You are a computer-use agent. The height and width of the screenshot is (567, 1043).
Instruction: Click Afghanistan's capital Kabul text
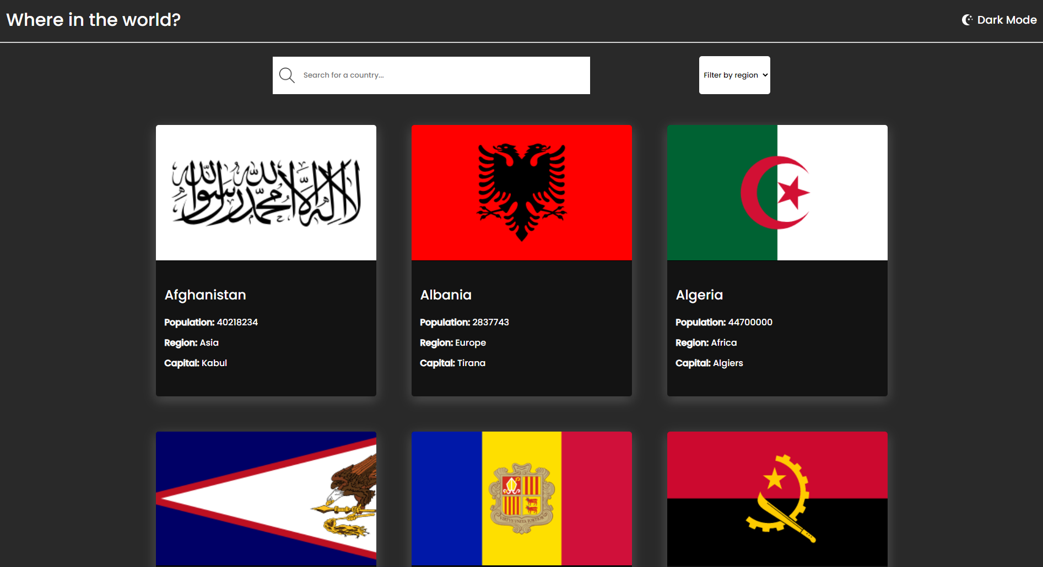click(x=214, y=363)
